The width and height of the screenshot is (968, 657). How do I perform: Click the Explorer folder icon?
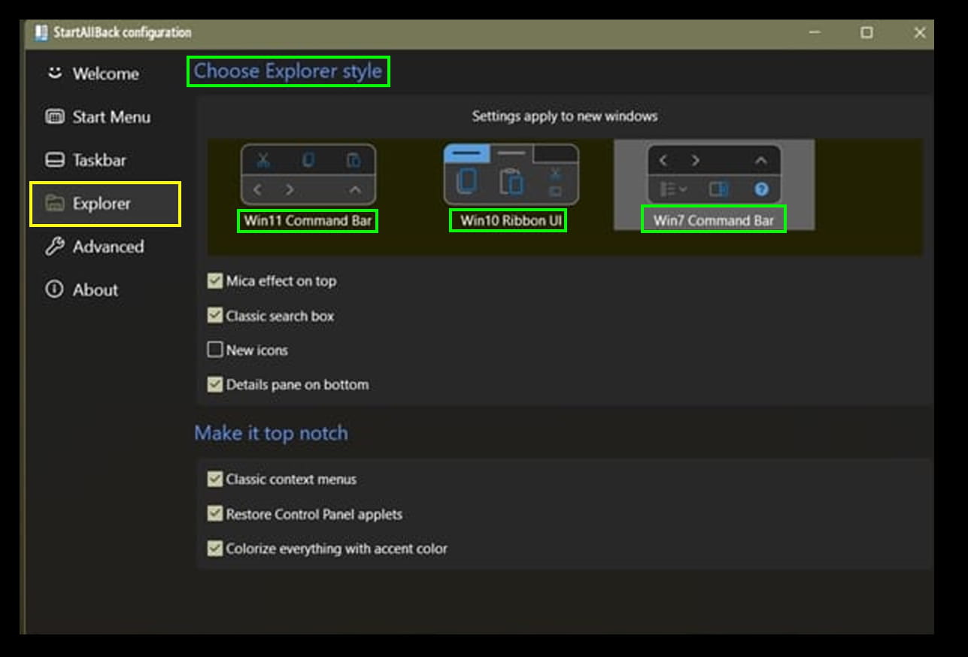point(54,204)
